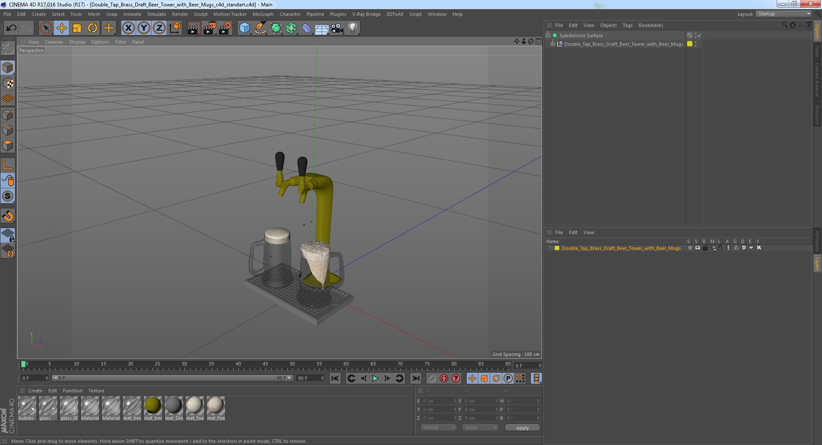Toggle Y axis lock
The height and width of the screenshot is (445, 822).
point(144,28)
